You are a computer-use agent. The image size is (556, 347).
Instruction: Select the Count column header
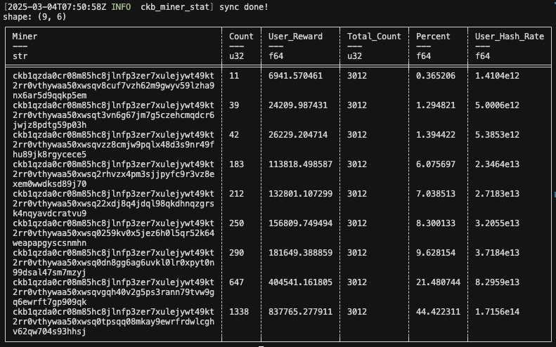pos(241,36)
